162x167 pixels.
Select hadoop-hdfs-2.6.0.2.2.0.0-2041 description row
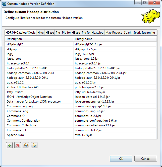click(x=27, y=68)
